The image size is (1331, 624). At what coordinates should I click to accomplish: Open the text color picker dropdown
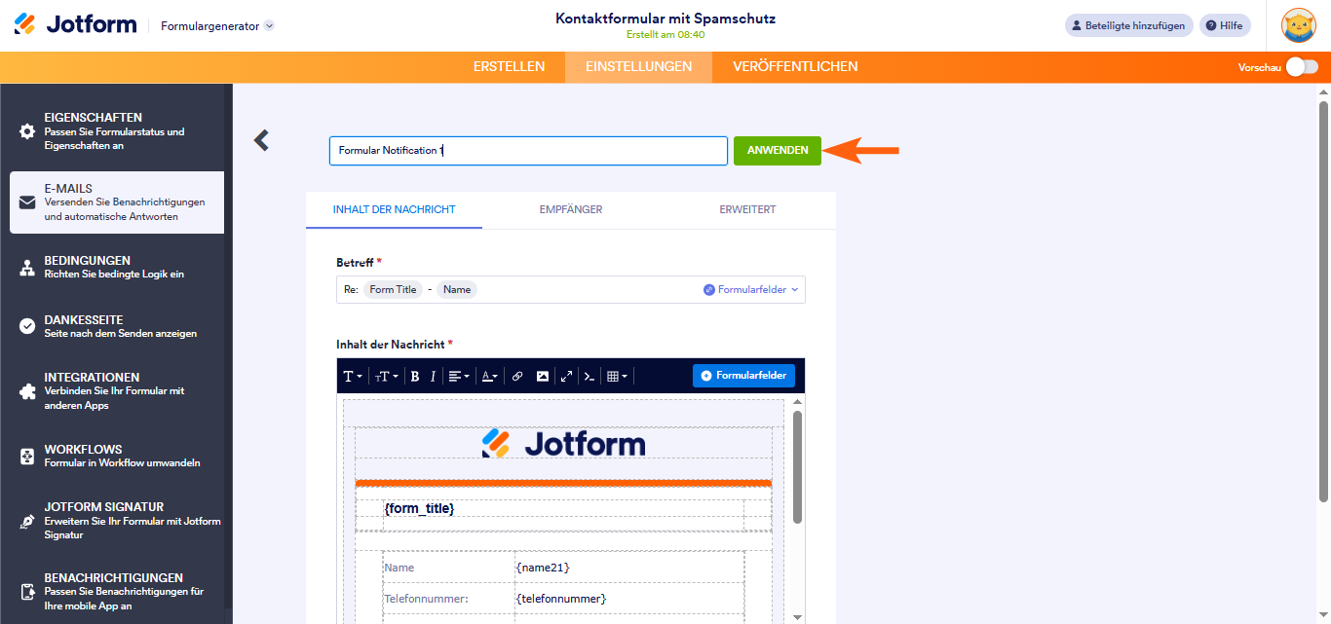(489, 375)
